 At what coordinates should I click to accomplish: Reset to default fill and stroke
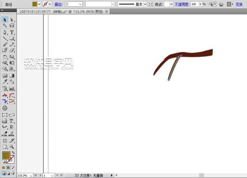4,162
